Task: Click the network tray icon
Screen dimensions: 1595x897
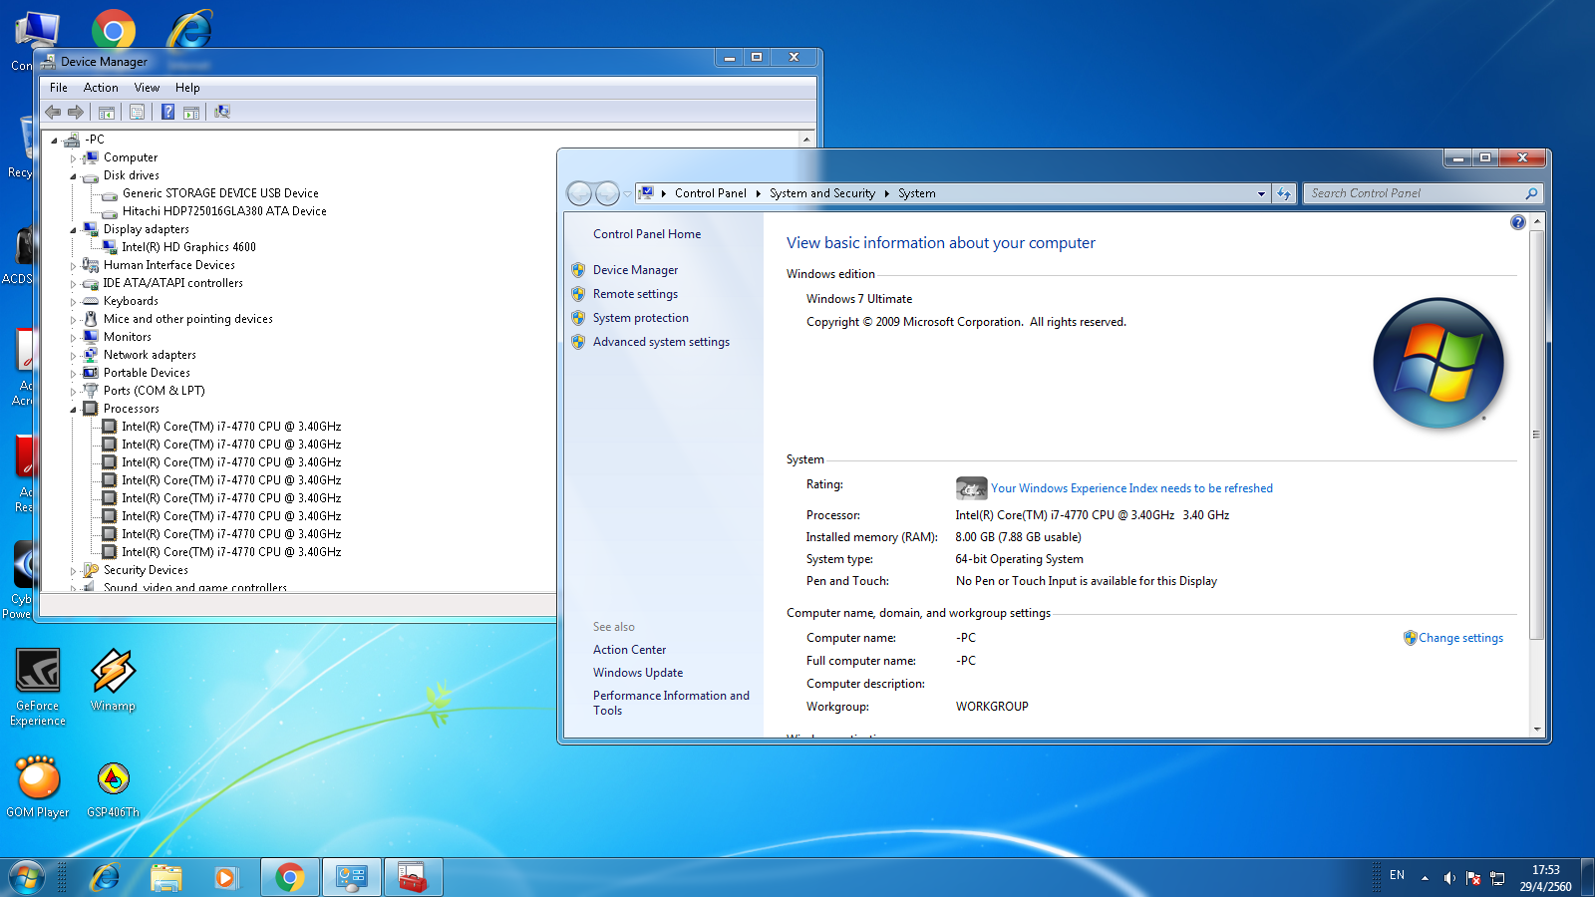Action: tap(1497, 878)
